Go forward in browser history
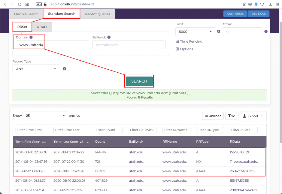Image resolution: width=282 pixels, height=194 pixels. (x=12, y=4)
